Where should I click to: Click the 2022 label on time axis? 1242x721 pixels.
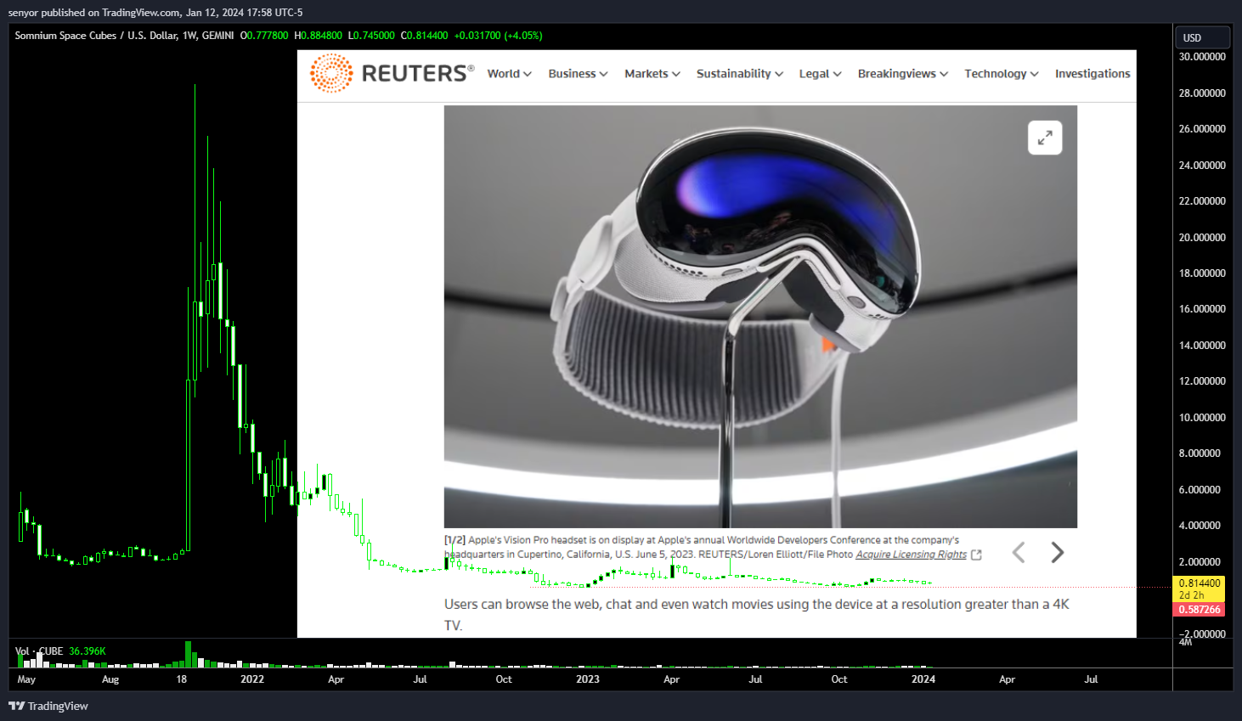pos(252,679)
